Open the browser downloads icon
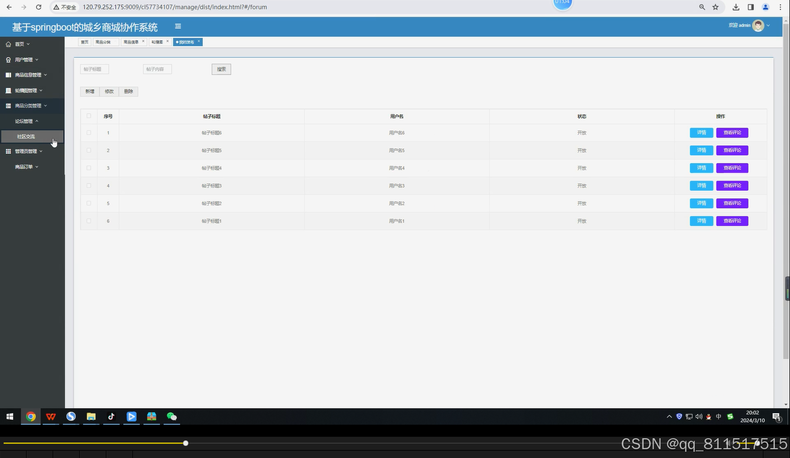Screen dimensions: 790x458 coord(736,7)
